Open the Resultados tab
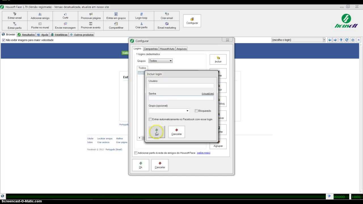This screenshot has height=204, width=363. pos(26,35)
